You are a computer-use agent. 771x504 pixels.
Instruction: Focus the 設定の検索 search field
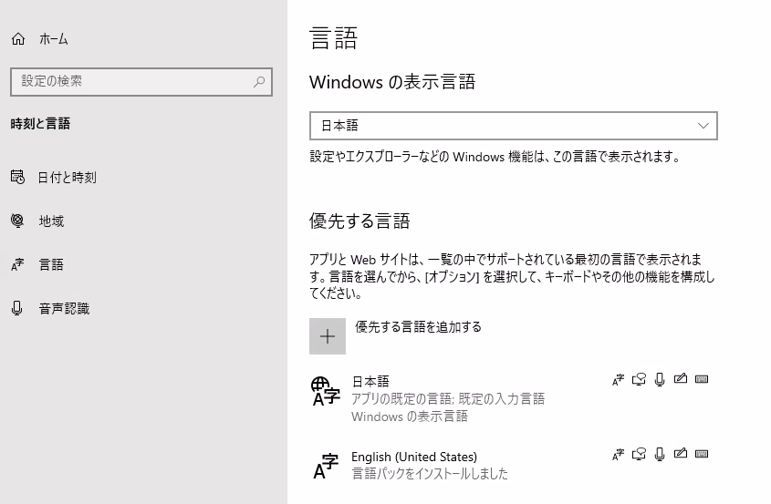pos(141,81)
